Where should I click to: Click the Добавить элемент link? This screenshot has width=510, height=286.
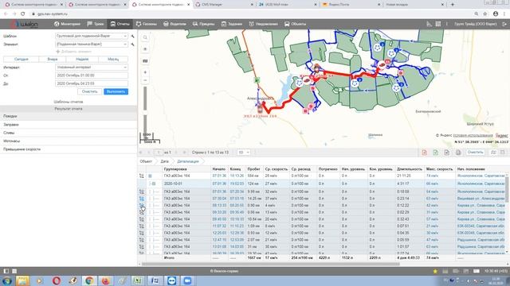73,52
